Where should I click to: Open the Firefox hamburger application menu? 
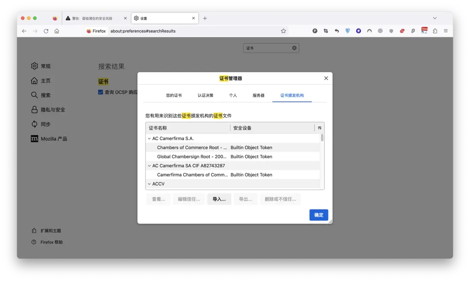pyautogui.click(x=446, y=30)
